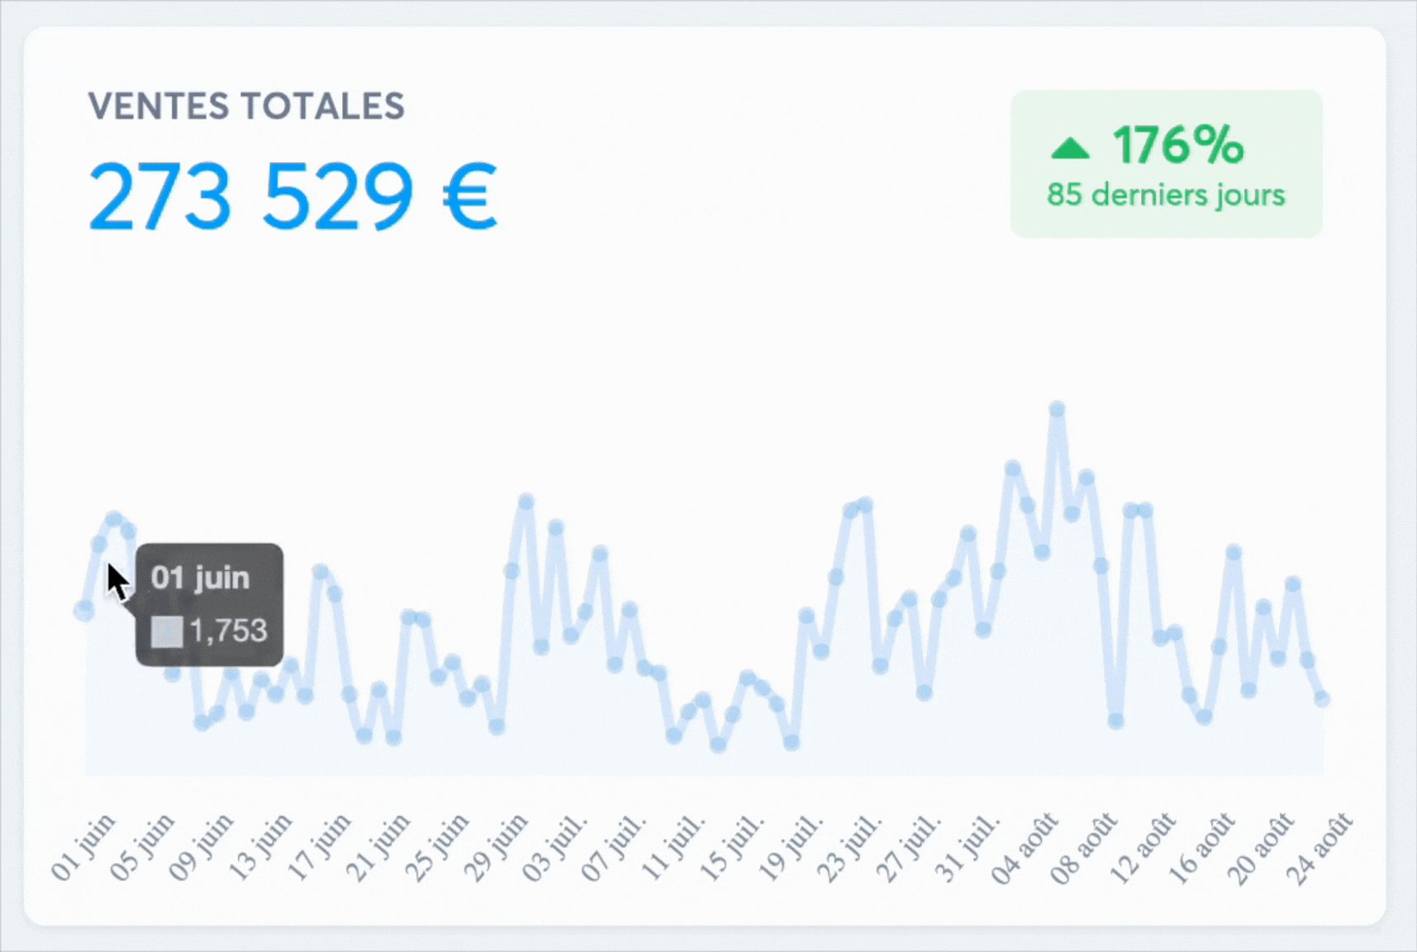Click the "17 juin" x-axis label

319,848
